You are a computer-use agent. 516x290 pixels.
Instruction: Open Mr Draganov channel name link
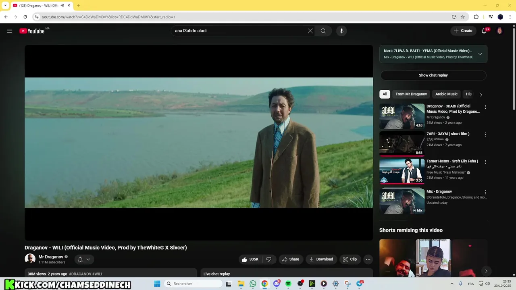51,257
